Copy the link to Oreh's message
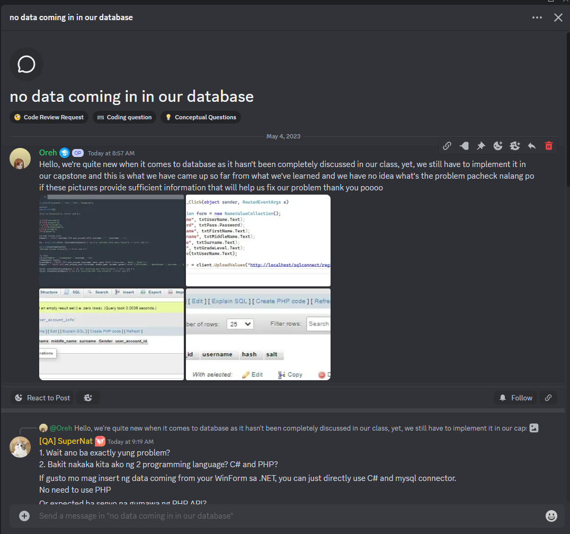Viewport: 570px width, 534px height. coord(447,146)
